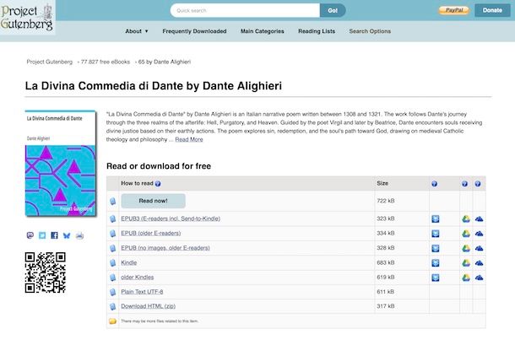
Task: Download the older Kindles format link
Action: pyautogui.click(x=138, y=278)
